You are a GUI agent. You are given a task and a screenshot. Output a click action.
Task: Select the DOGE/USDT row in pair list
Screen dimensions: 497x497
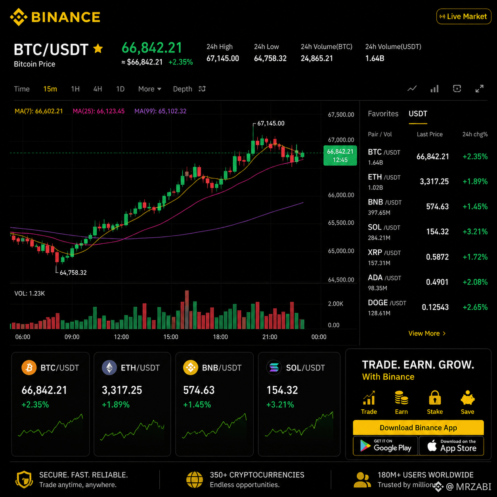[428, 307]
